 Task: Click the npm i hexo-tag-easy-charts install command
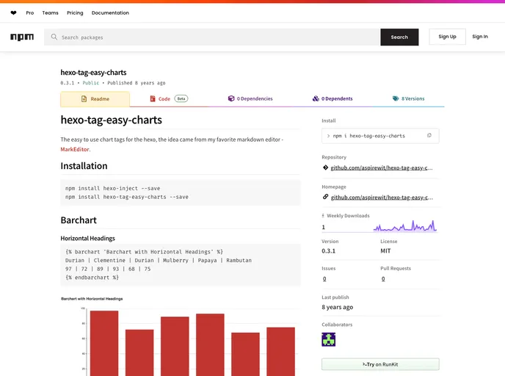click(368, 136)
